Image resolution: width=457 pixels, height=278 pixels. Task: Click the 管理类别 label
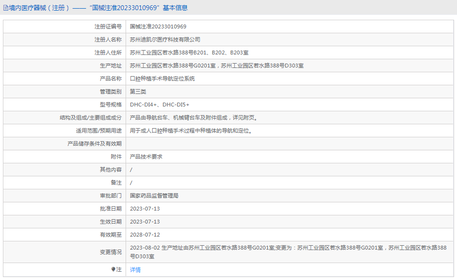pyautogui.click(x=111, y=92)
